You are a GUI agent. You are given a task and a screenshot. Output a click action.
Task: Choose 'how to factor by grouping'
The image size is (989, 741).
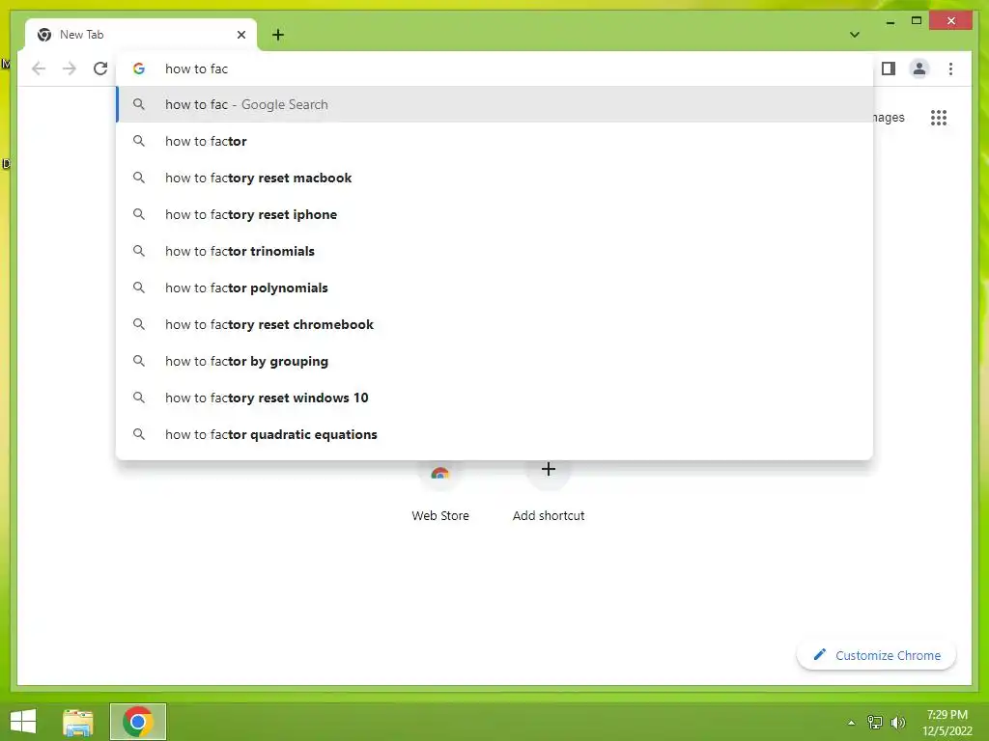[x=495, y=361]
